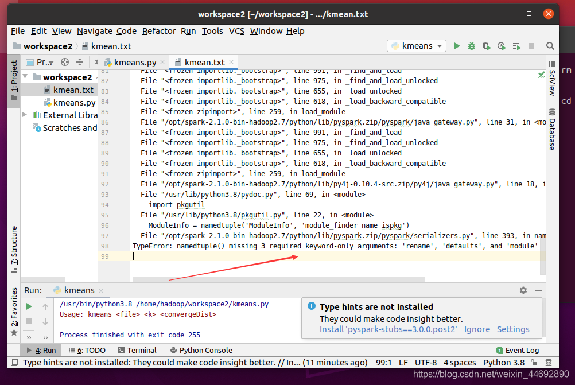This screenshot has height=385, width=575.
Task: Select the kmean.txt editor tab
Action: tap(204, 63)
